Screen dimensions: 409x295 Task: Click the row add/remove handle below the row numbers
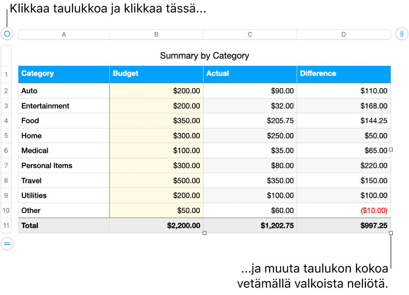7,244
